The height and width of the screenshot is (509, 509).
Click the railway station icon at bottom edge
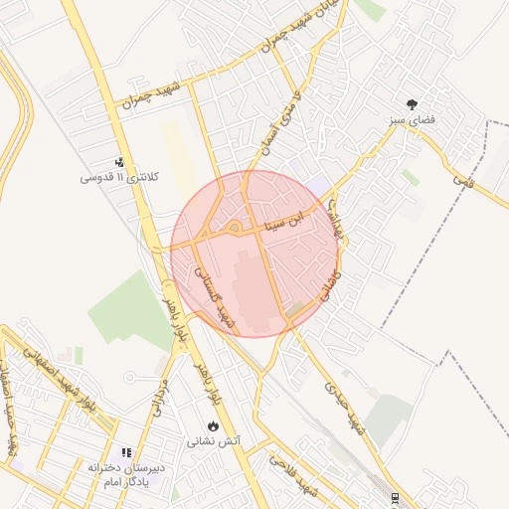click(395, 498)
